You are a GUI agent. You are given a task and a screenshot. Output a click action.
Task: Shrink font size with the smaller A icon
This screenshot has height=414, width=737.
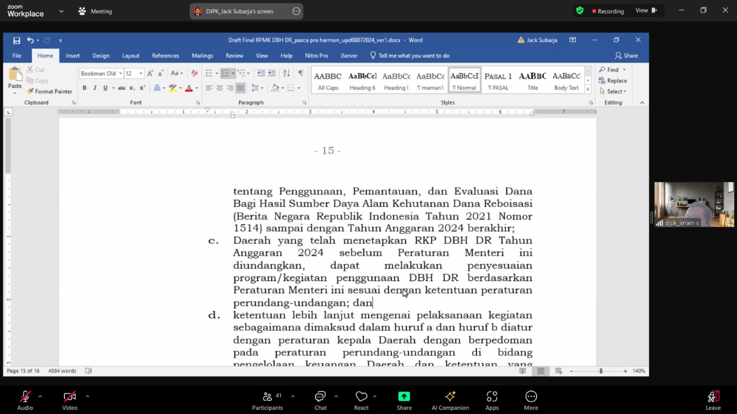coord(160,73)
